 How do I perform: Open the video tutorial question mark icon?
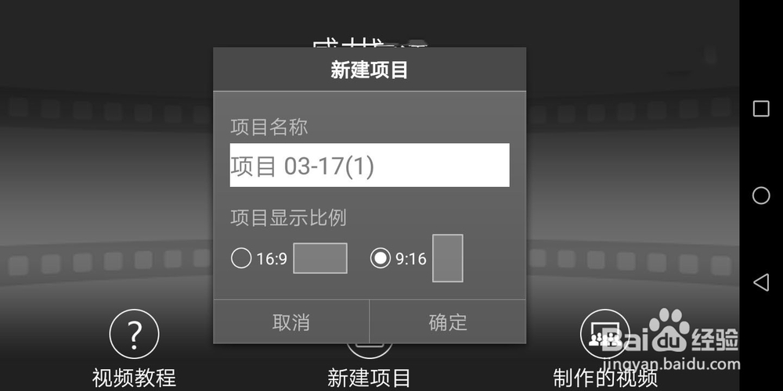pyautogui.click(x=134, y=334)
